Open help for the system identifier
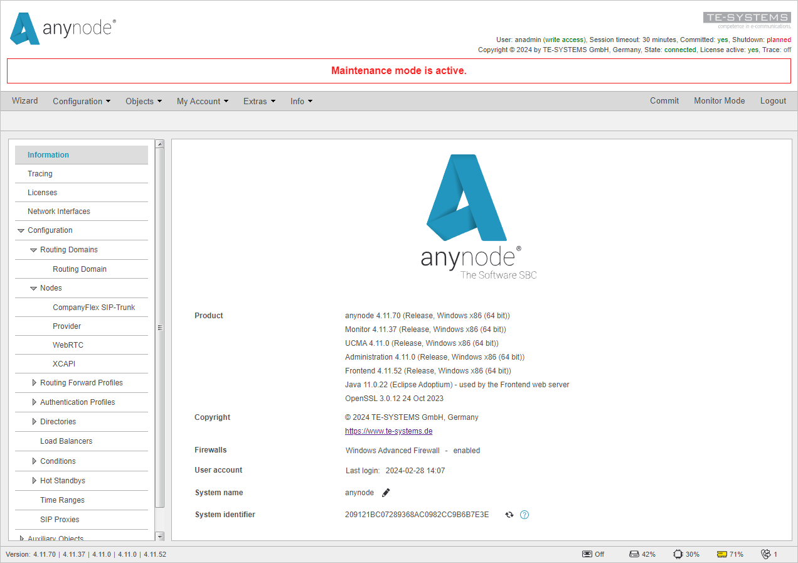This screenshot has height=563, width=798. [x=524, y=514]
